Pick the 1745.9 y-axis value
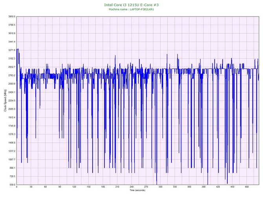Image resolution: width=263 pixels, height=197 pixels. click(12, 126)
